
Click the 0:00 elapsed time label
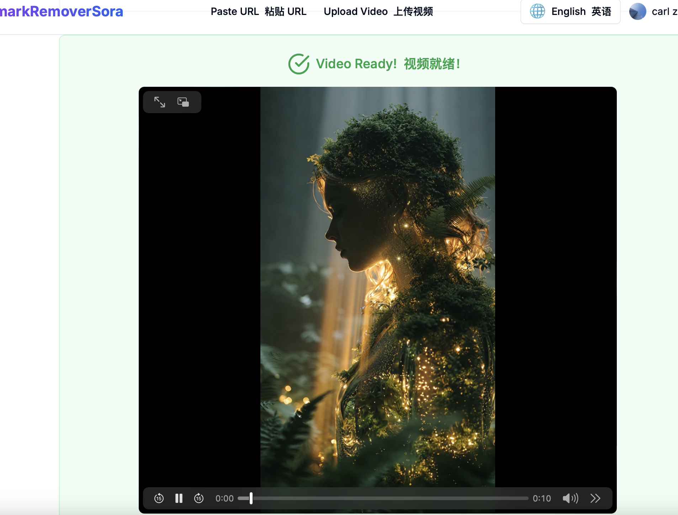coord(224,498)
